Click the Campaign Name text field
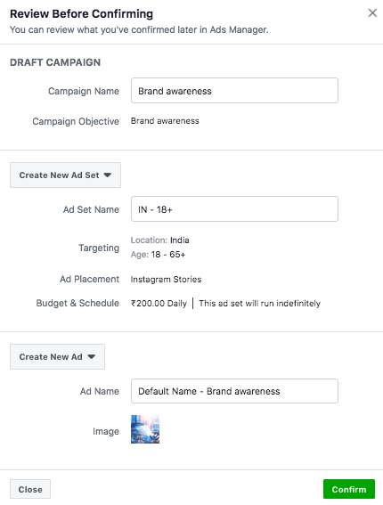Screen dimensions: 383x505 pyautogui.click(x=234, y=91)
